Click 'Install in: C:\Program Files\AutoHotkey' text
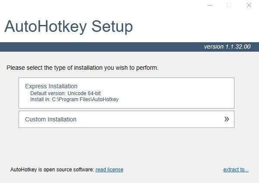This screenshot has height=183, width=259. pos(74,99)
